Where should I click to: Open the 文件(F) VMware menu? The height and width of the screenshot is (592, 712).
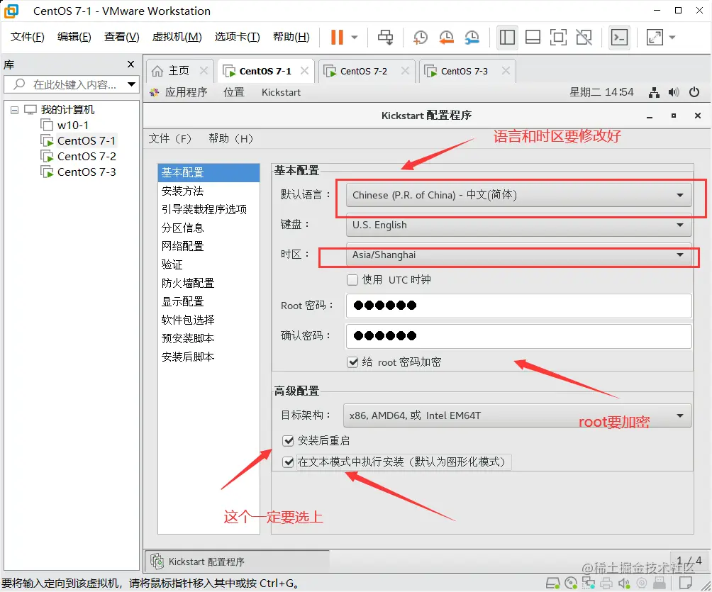coord(27,37)
